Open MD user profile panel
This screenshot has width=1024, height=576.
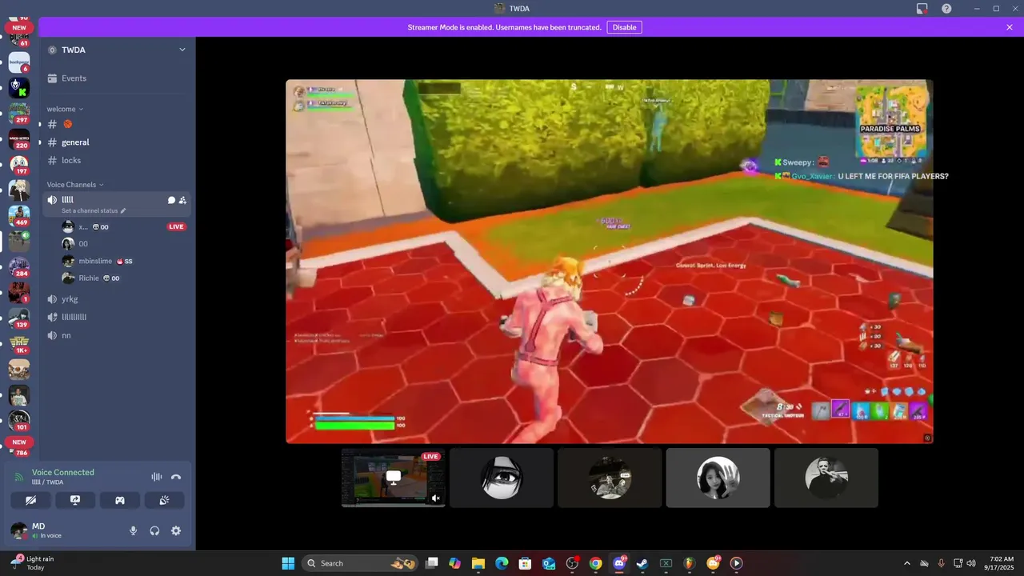click(64, 530)
